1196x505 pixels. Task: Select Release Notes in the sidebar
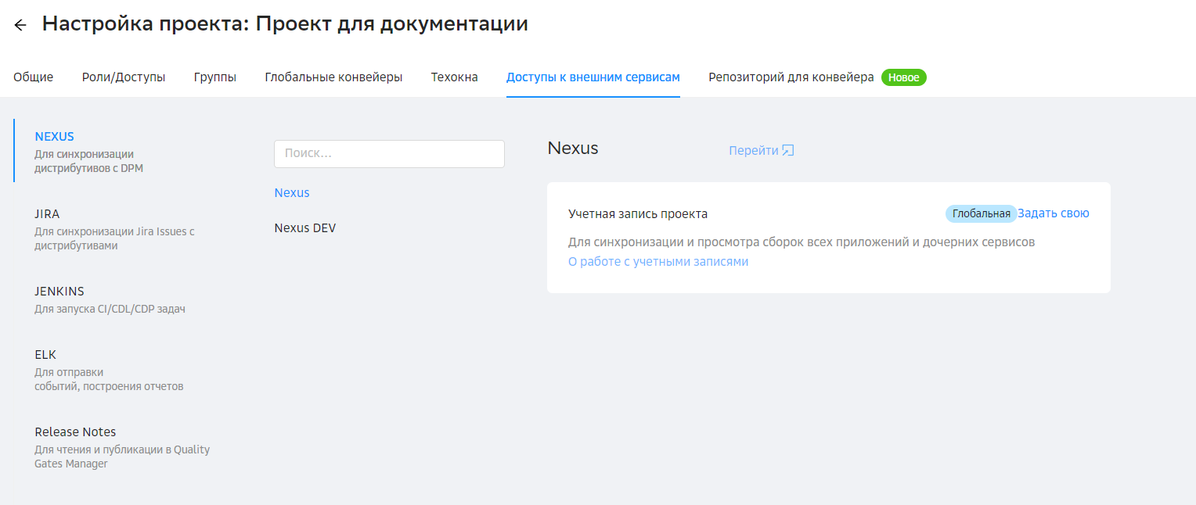click(75, 432)
